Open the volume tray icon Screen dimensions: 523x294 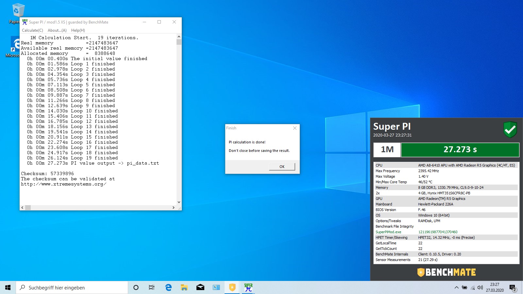480,287
